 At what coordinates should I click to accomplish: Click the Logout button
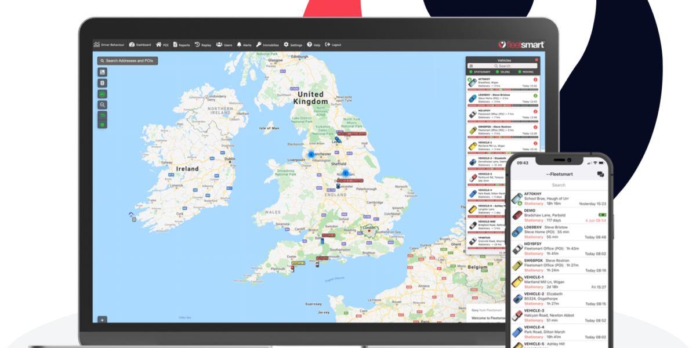point(333,45)
